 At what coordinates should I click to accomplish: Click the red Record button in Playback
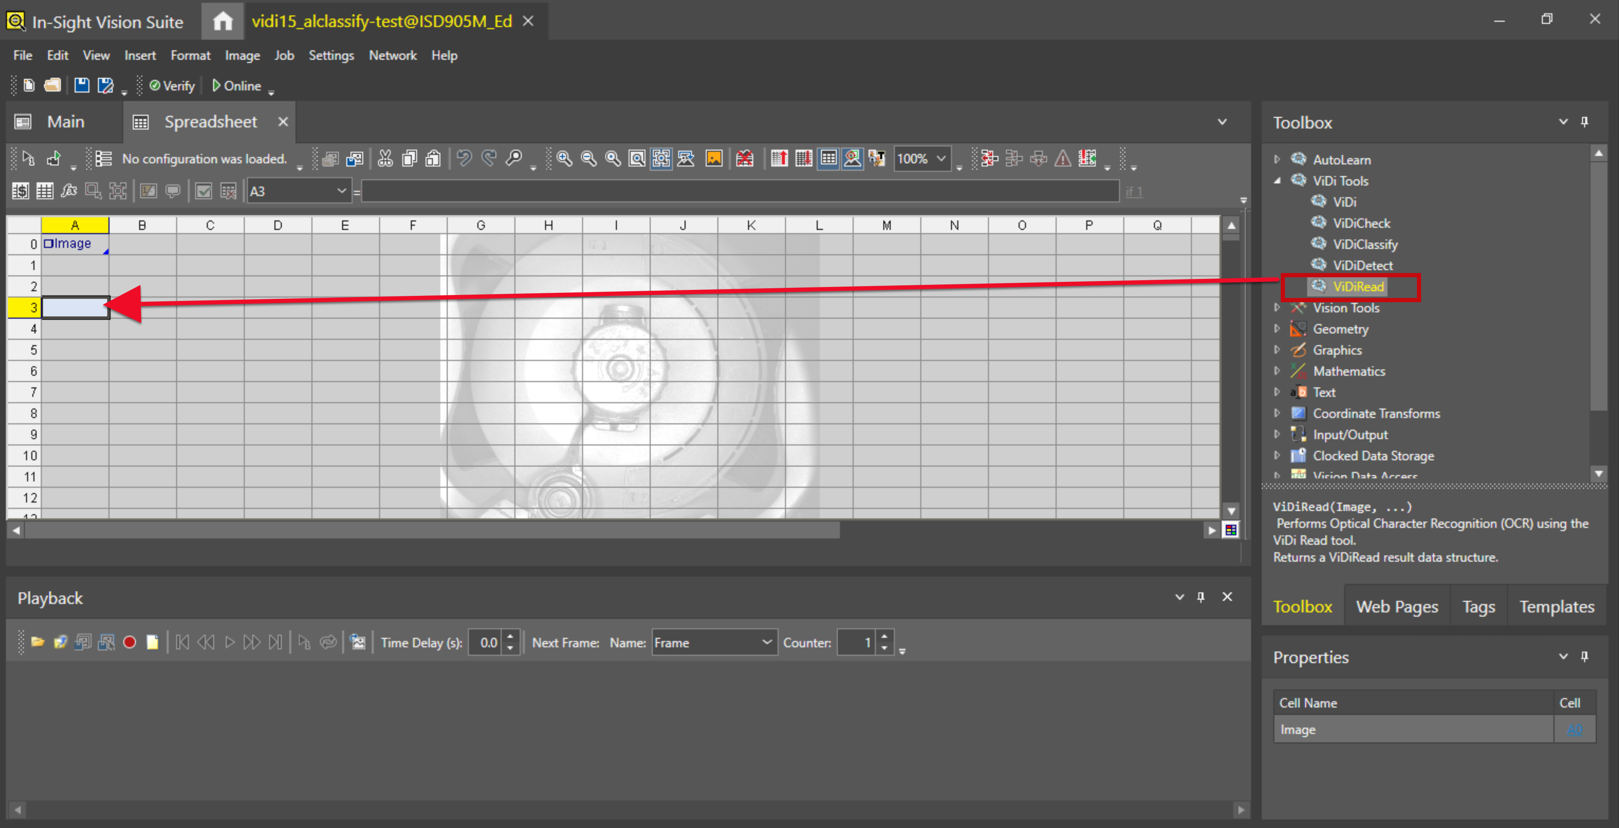[129, 642]
